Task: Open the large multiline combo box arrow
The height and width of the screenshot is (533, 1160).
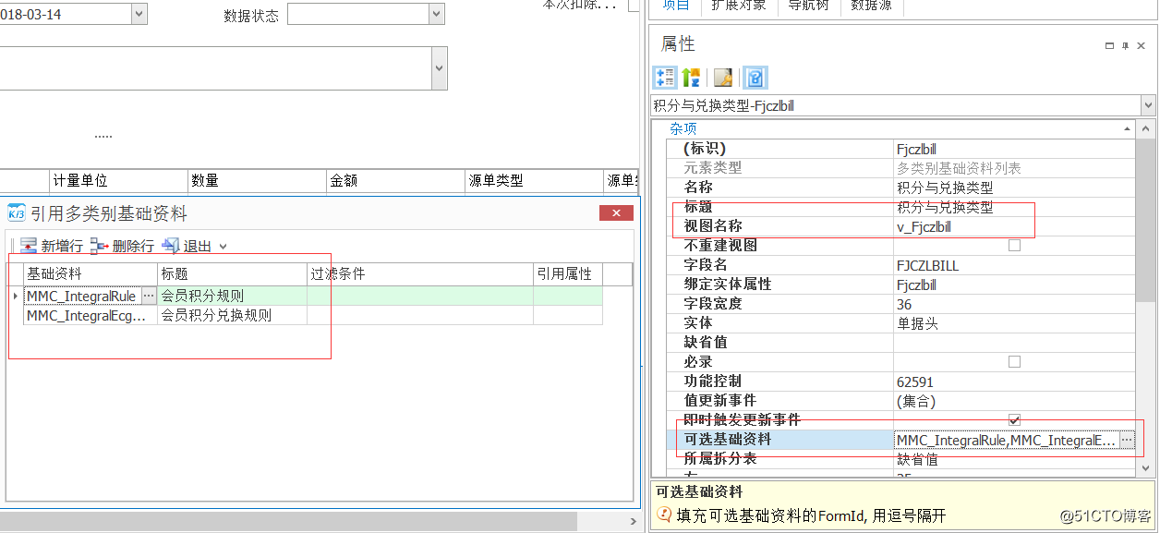Action: click(439, 69)
